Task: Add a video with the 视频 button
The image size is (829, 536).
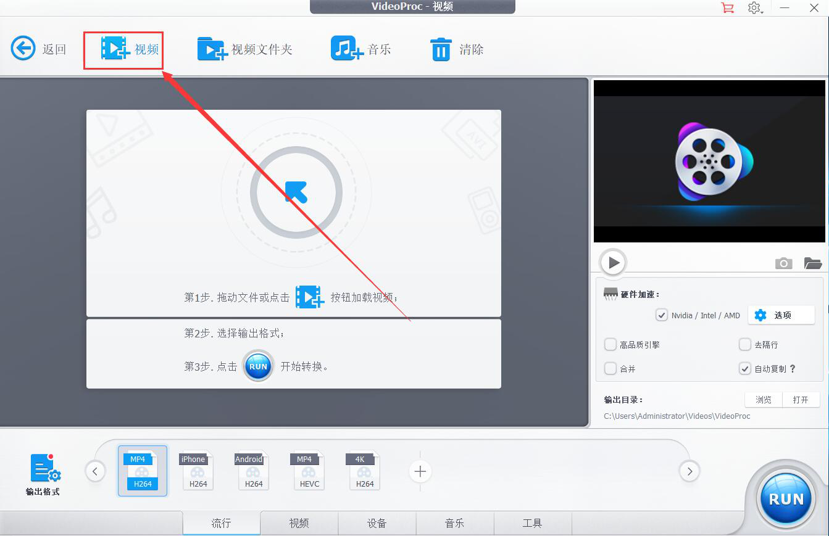Action: pos(130,49)
